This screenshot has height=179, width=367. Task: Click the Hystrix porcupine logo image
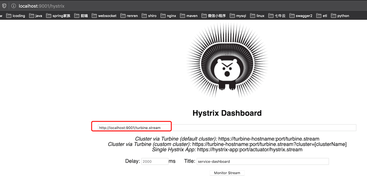pyautogui.click(x=227, y=60)
